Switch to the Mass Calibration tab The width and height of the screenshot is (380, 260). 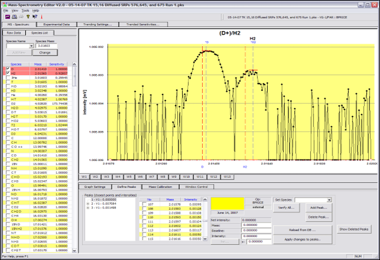pyautogui.click(x=159, y=186)
